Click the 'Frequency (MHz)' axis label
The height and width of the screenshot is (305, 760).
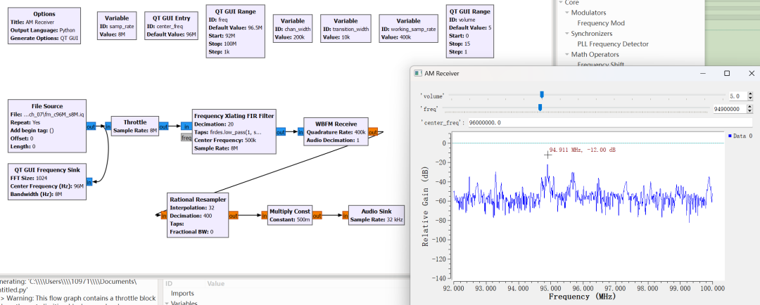coord(582,297)
